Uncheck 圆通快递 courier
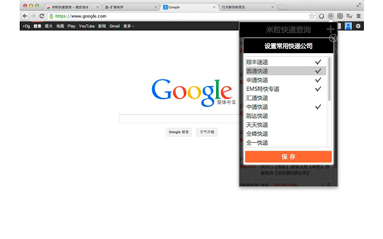383x239 pixels. tap(286, 71)
